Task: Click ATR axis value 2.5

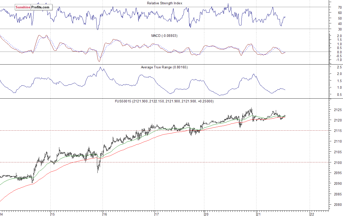Action: [339, 67]
